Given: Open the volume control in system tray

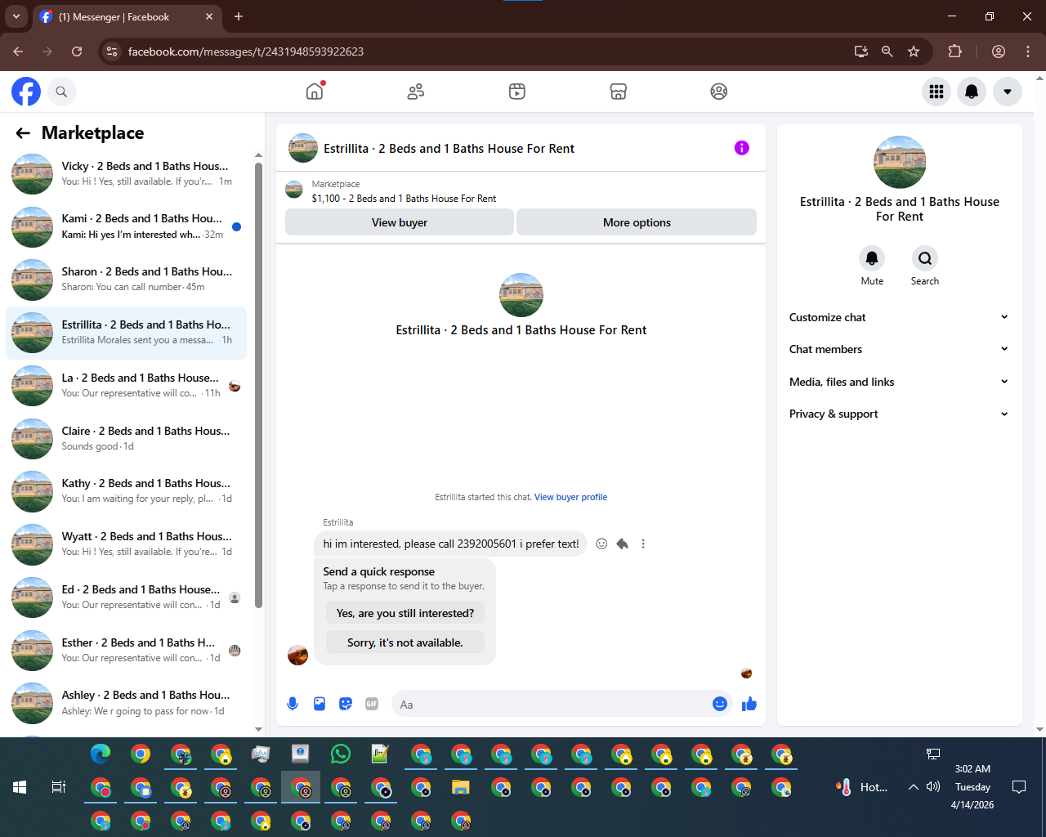Looking at the screenshot, I should pyautogui.click(x=933, y=787).
